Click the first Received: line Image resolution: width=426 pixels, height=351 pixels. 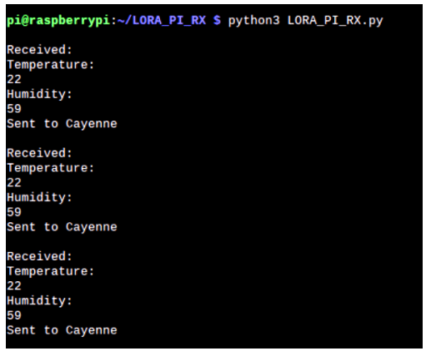[x=39, y=50]
